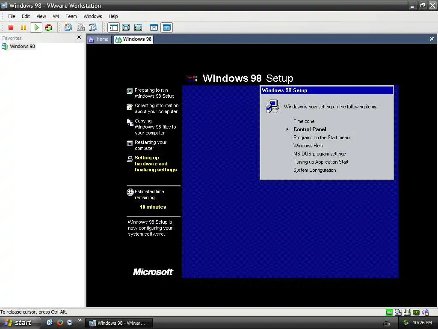Click the Time zone setup item
438x329 pixels.
click(304, 121)
